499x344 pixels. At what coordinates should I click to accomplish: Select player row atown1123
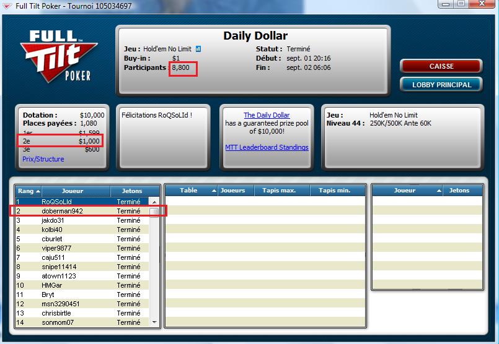[82, 276]
